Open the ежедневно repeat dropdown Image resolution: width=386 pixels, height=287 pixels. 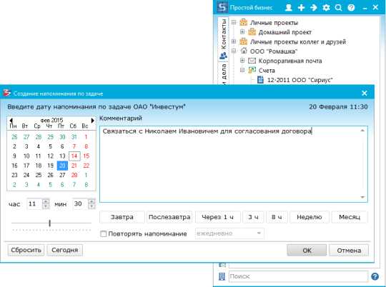coord(229,233)
